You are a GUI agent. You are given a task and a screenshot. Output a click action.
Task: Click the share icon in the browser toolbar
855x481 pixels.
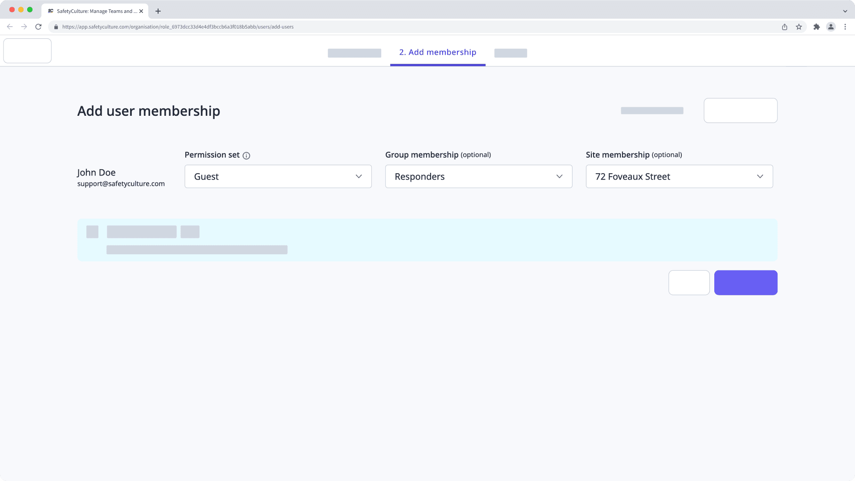784,27
